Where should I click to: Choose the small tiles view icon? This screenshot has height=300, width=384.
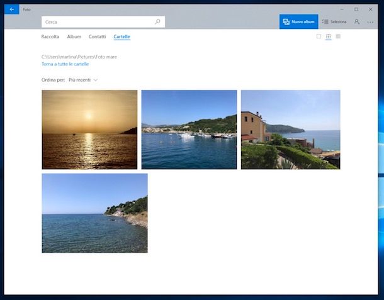[338, 36]
